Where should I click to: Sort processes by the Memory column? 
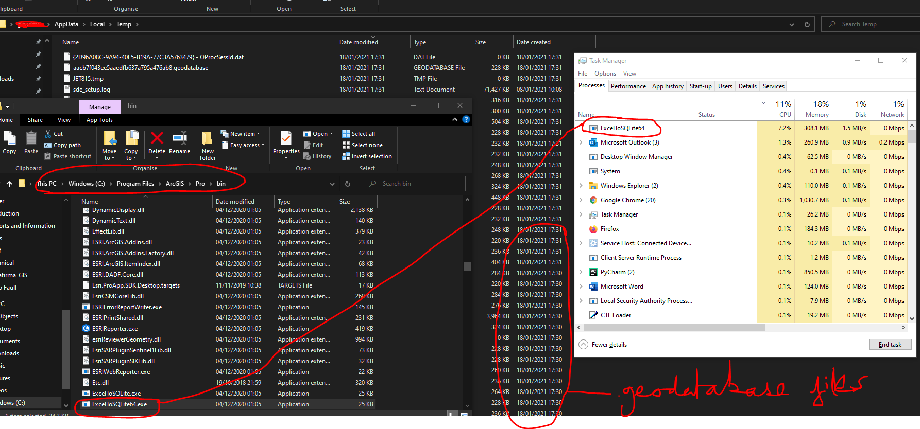pyautogui.click(x=814, y=109)
